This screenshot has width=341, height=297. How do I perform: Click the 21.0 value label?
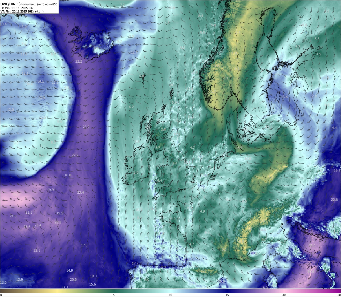13,216
